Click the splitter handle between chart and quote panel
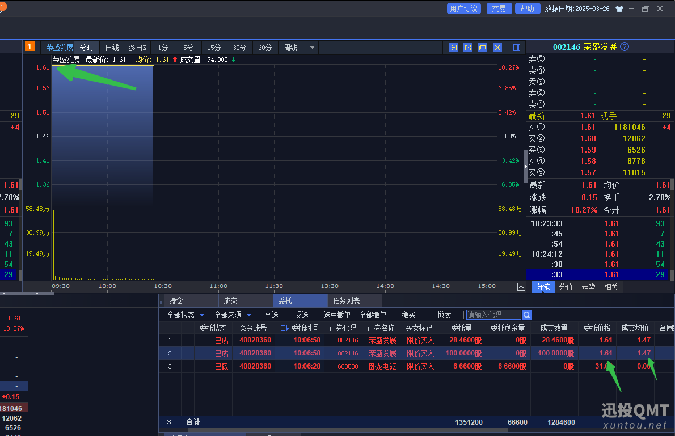Screen dimensions: 675x436 [526, 166]
